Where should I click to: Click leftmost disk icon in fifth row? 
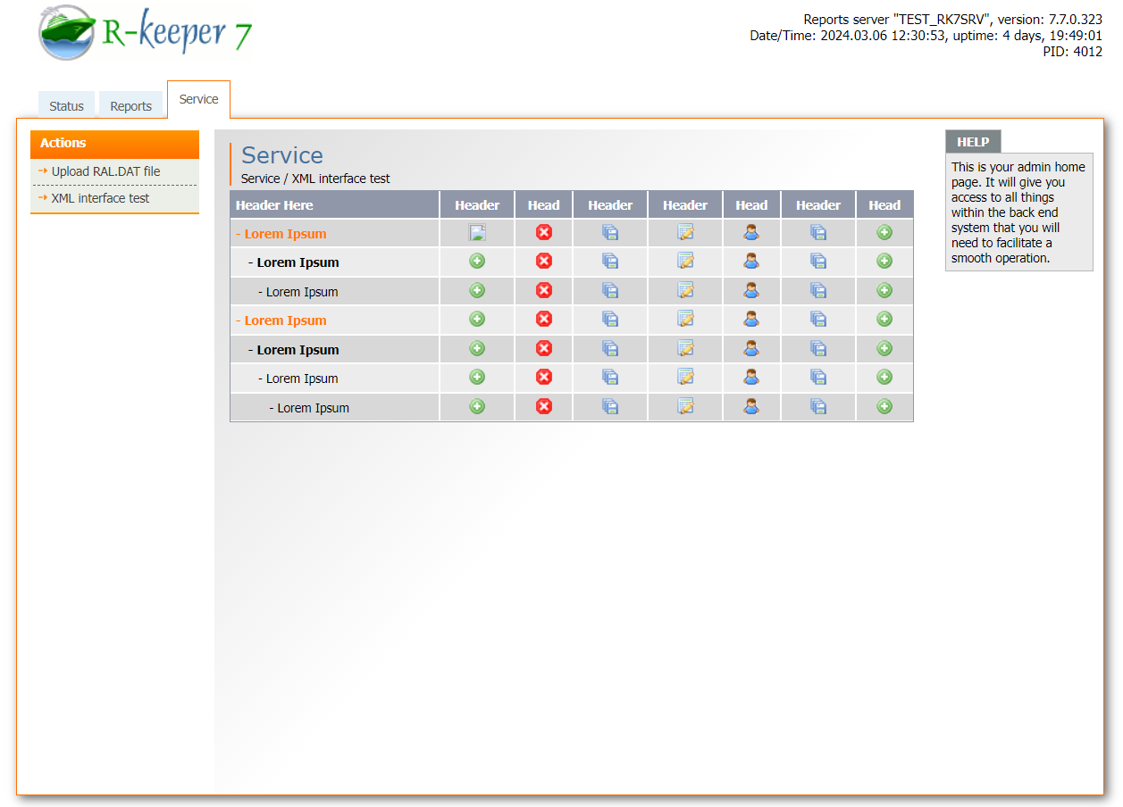click(610, 348)
